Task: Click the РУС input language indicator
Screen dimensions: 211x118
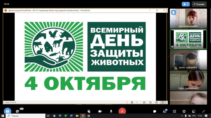Action: point(194,116)
